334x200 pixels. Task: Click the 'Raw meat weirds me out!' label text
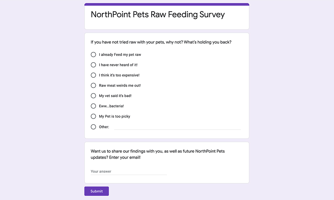click(120, 85)
